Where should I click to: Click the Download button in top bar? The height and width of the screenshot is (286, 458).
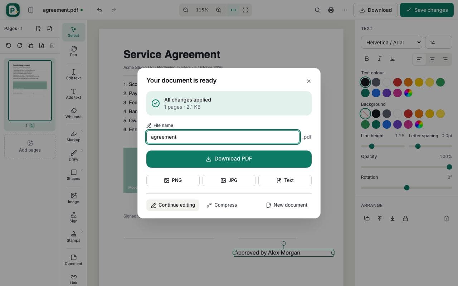[x=375, y=10]
